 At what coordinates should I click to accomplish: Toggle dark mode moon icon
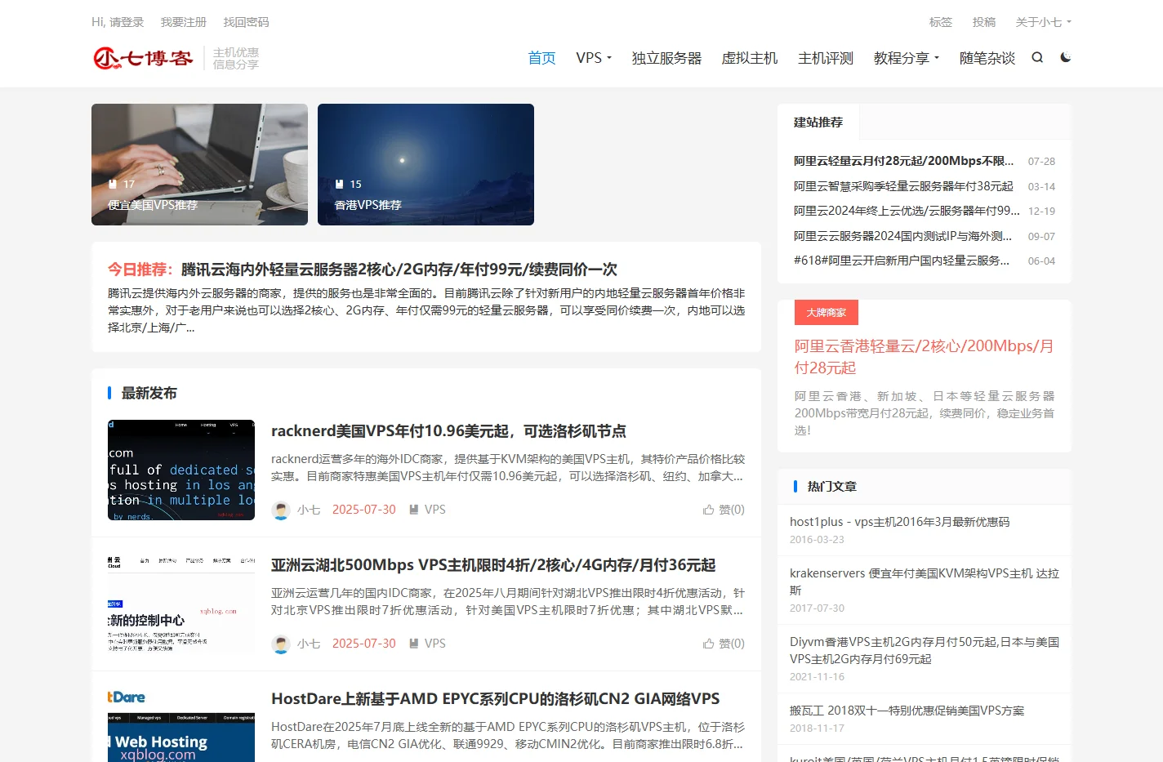pyautogui.click(x=1065, y=57)
